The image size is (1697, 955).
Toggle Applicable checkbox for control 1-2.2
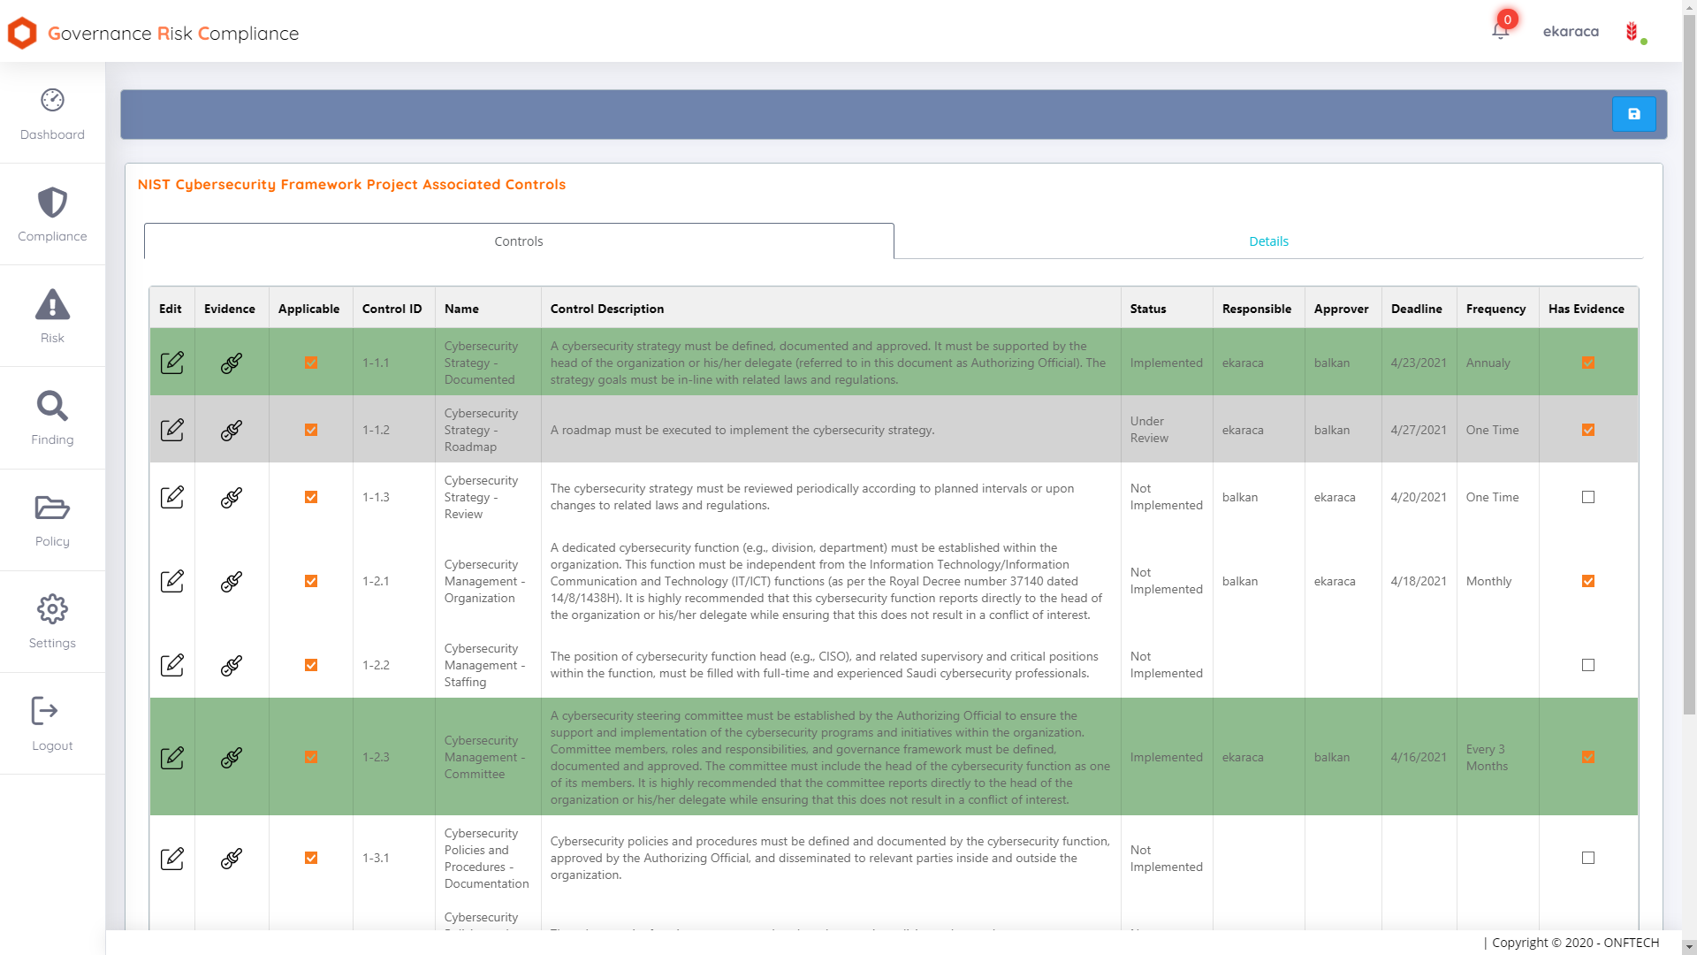(x=311, y=665)
